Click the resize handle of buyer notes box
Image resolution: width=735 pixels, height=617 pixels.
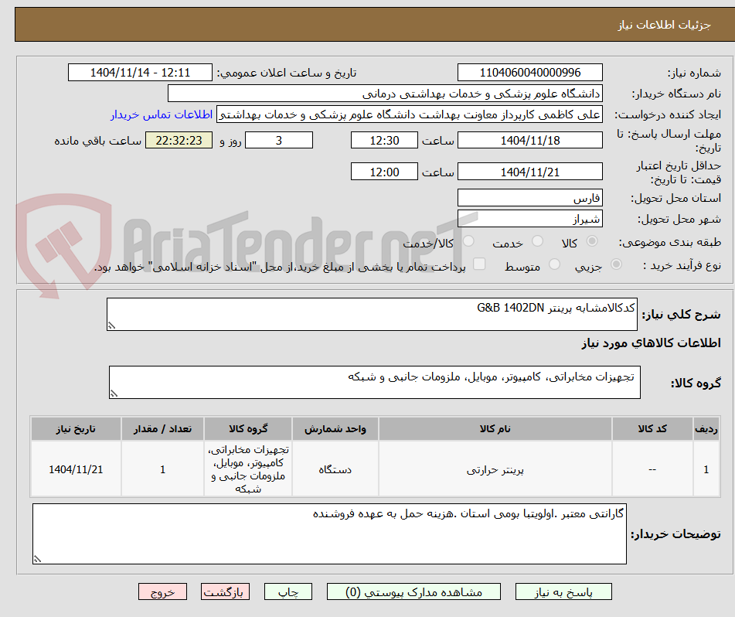(37, 559)
